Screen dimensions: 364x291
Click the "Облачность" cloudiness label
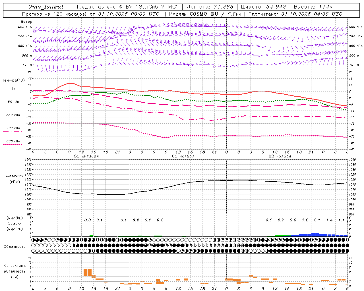tap(15, 247)
